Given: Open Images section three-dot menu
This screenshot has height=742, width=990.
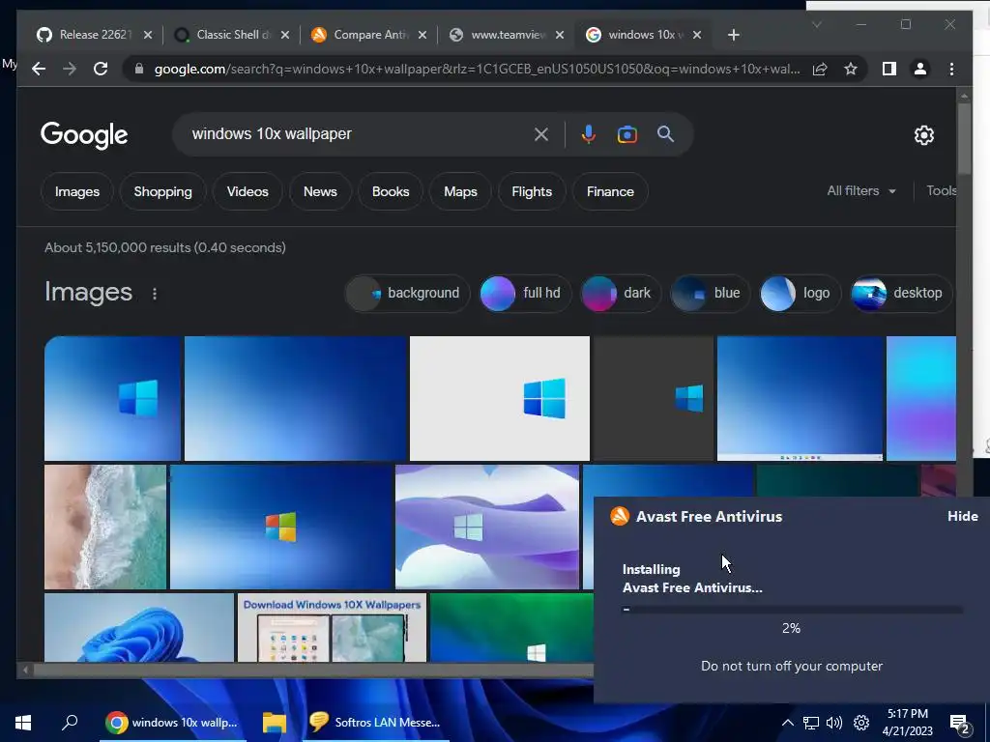Looking at the screenshot, I should pos(155,294).
